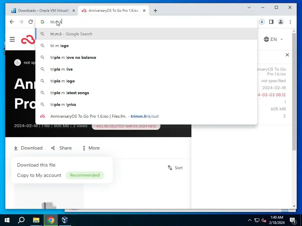Select the 'triple m lyrics' suggestion
The height and width of the screenshot is (226, 302).
[x=146, y=104]
